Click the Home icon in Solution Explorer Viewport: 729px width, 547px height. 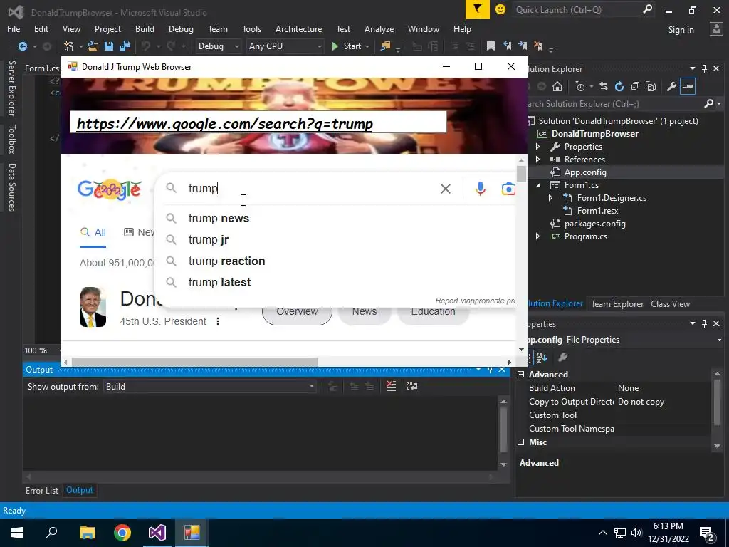557,86
